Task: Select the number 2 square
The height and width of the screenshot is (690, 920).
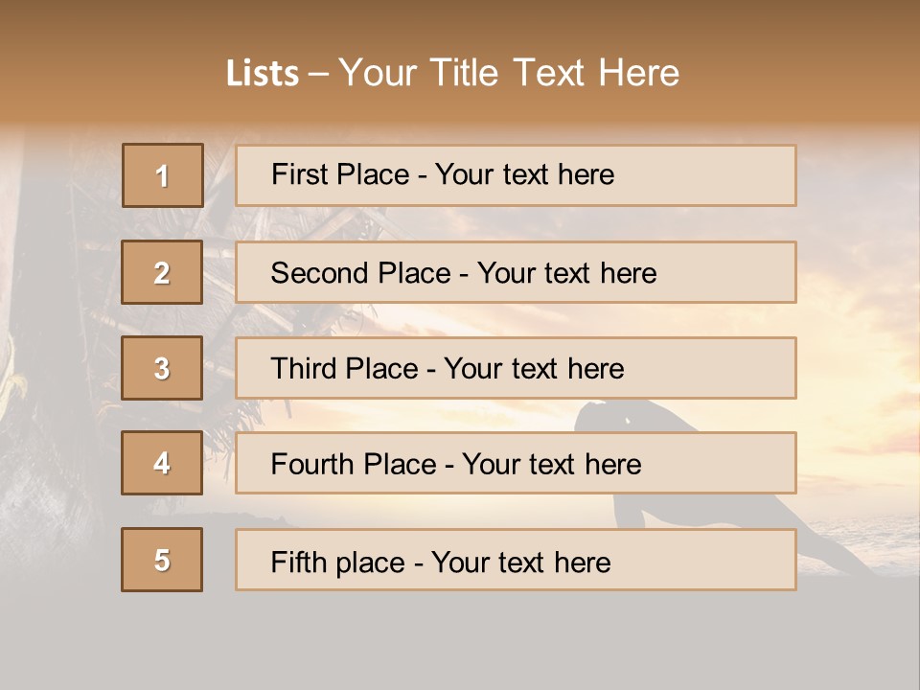Action: (x=162, y=272)
